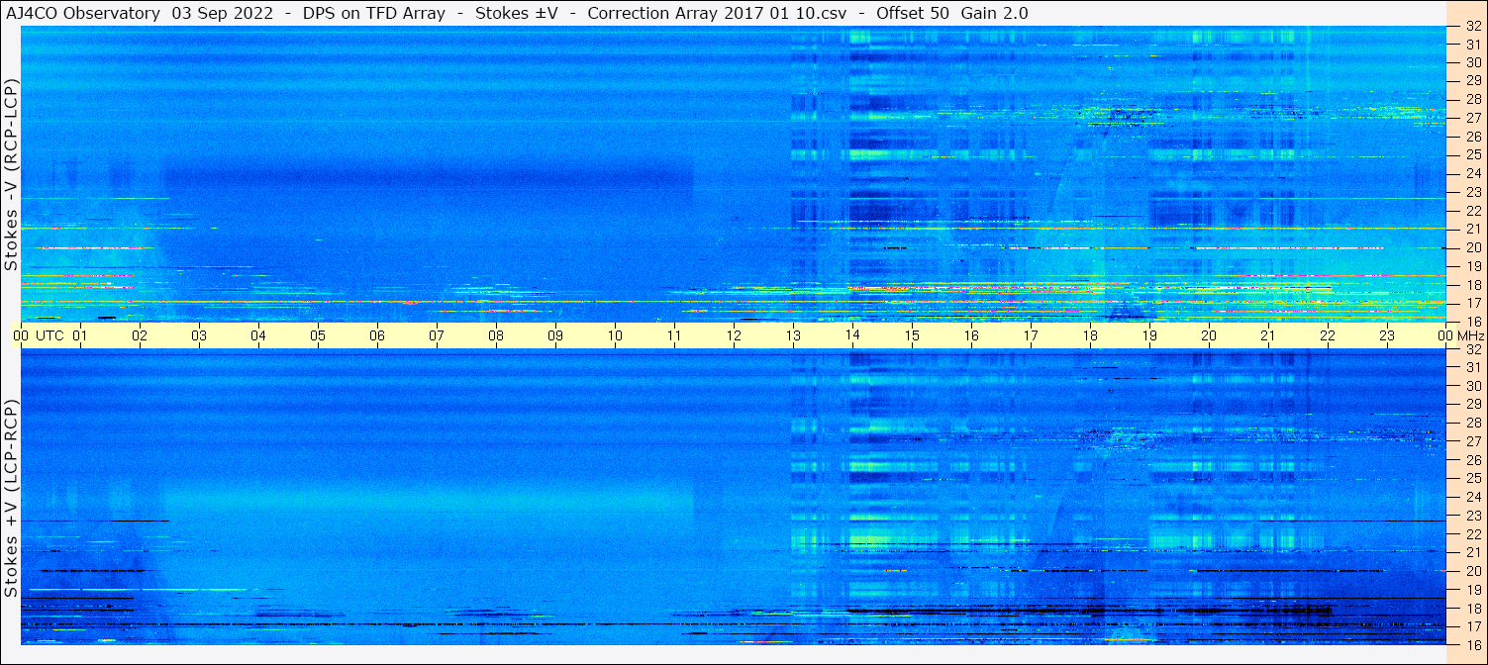Click 32 MHz label of Stokes +V panel
Image resolution: width=1488 pixels, height=665 pixels.
coord(1472,349)
